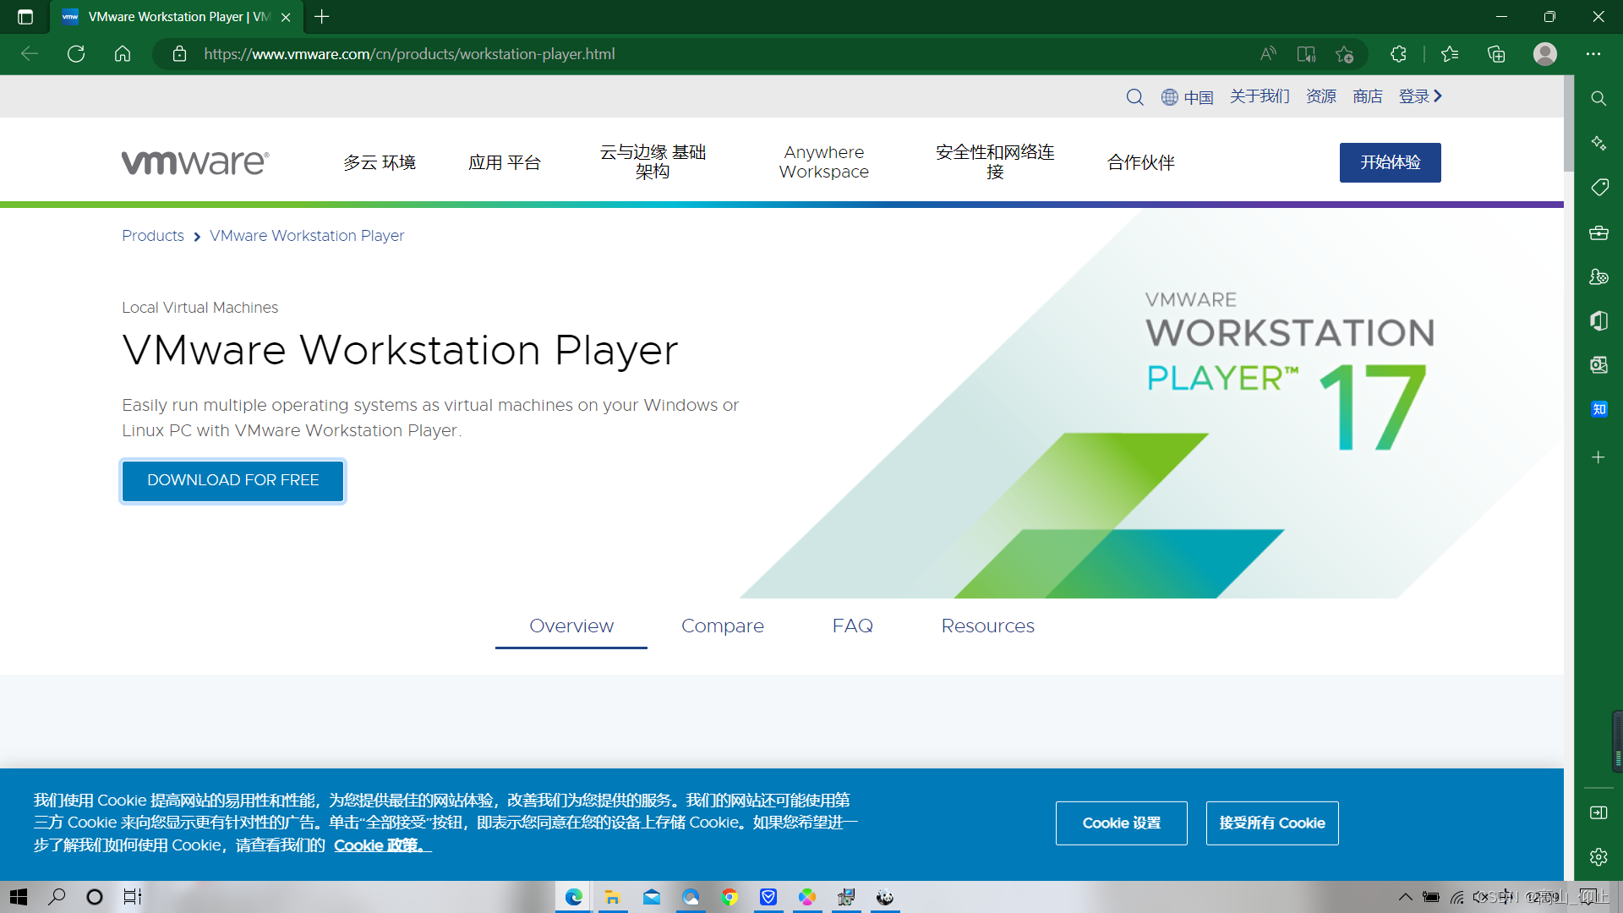Open the blue Zhihu sidebar app
1623x913 pixels.
(x=1598, y=409)
